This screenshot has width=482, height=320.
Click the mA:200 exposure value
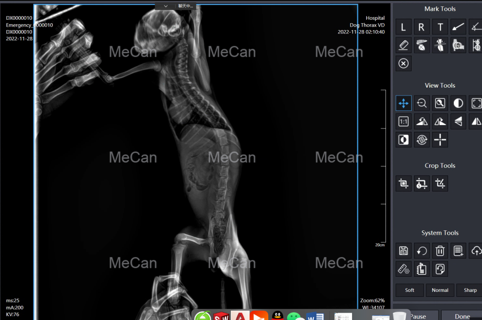click(x=14, y=307)
